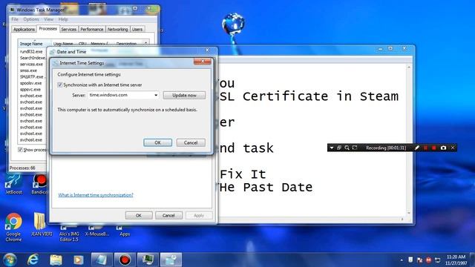Open the JetBoost desktop shortcut
The image size is (475, 267).
13,185
